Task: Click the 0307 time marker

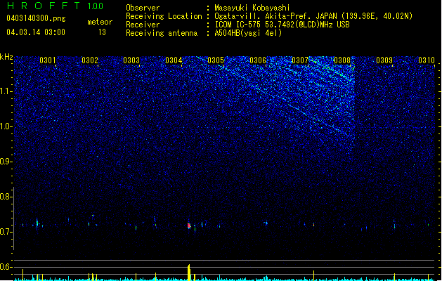Action: coord(300,60)
